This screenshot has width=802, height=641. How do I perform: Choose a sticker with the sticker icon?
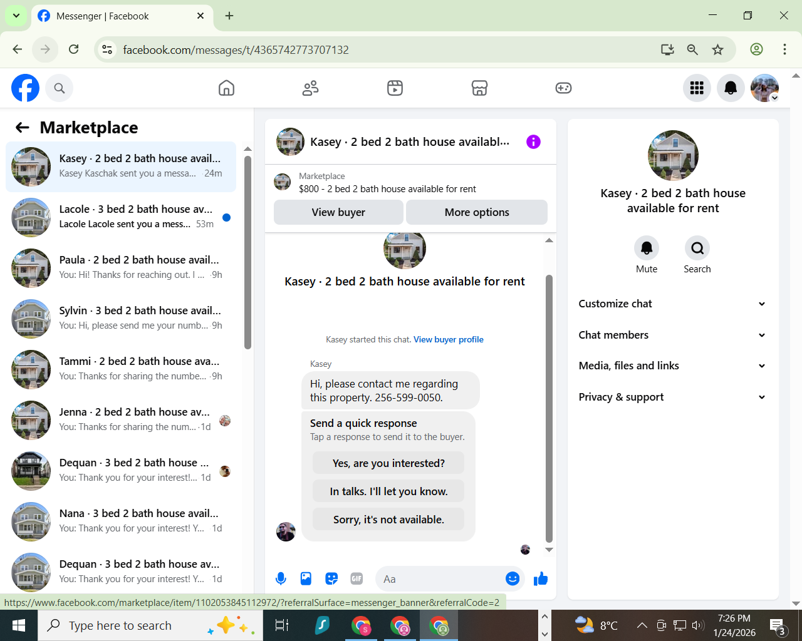[x=331, y=579]
